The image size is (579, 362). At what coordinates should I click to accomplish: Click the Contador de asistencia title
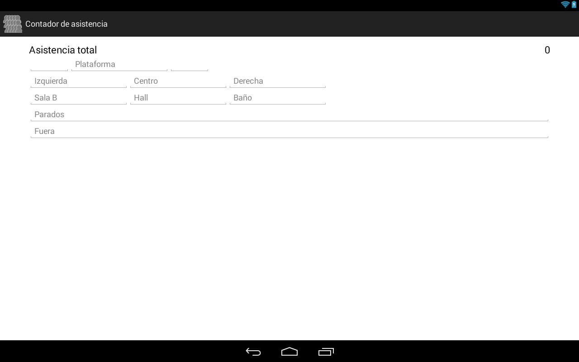(x=66, y=24)
